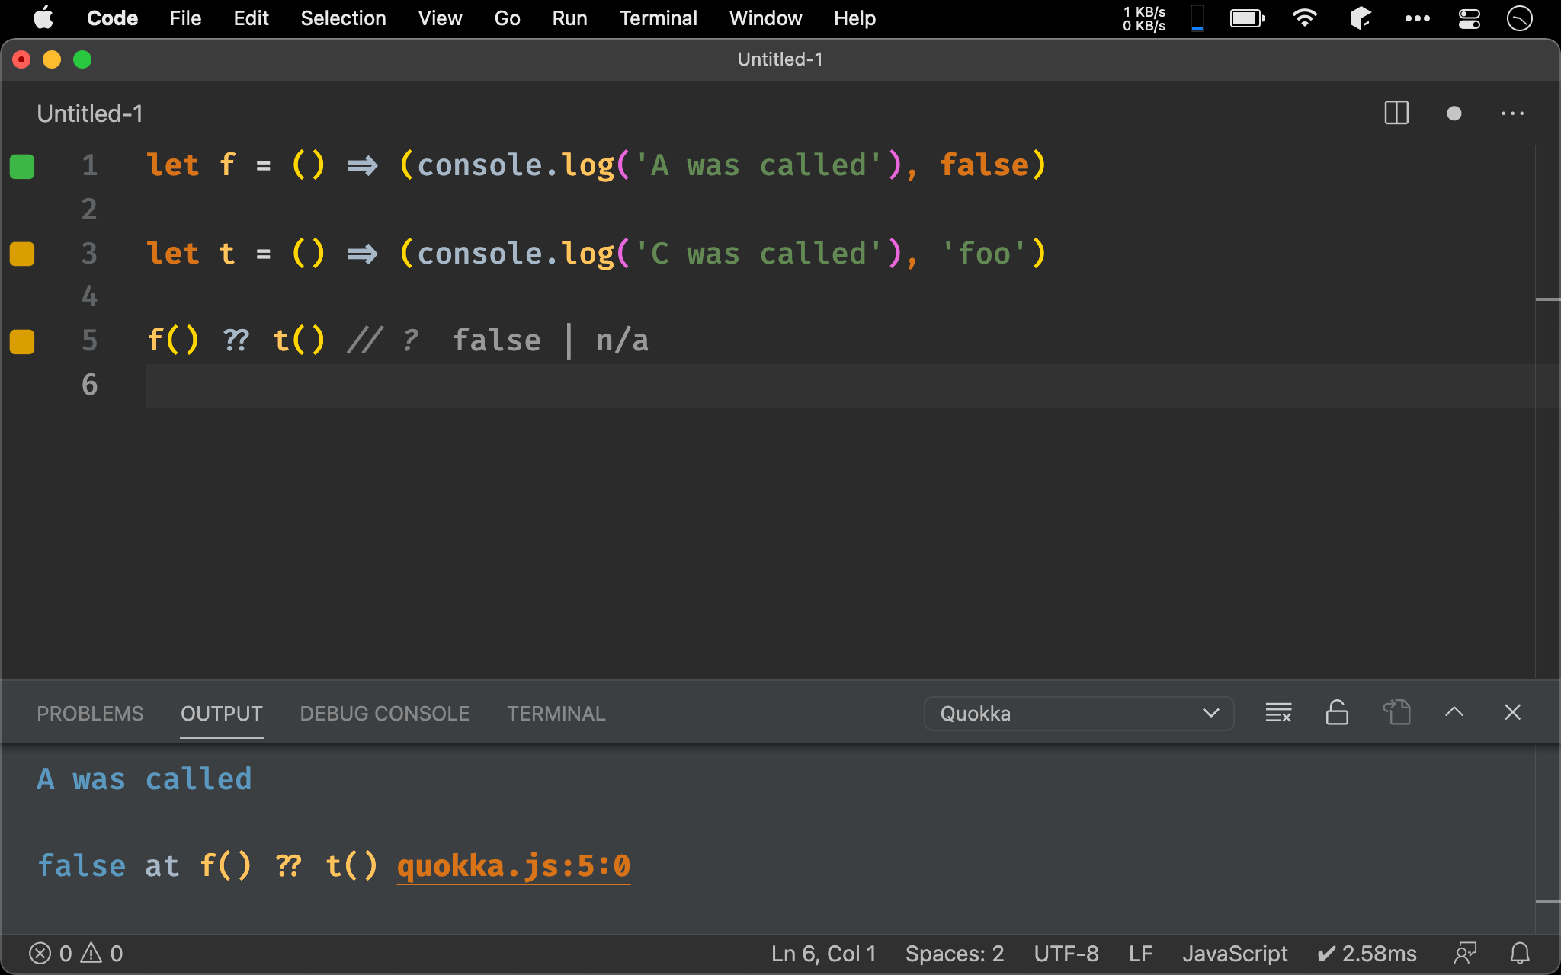Image resolution: width=1561 pixels, height=975 pixels.
Task: Click the 2.58ms Quokka status button
Action: [x=1367, y=953]
